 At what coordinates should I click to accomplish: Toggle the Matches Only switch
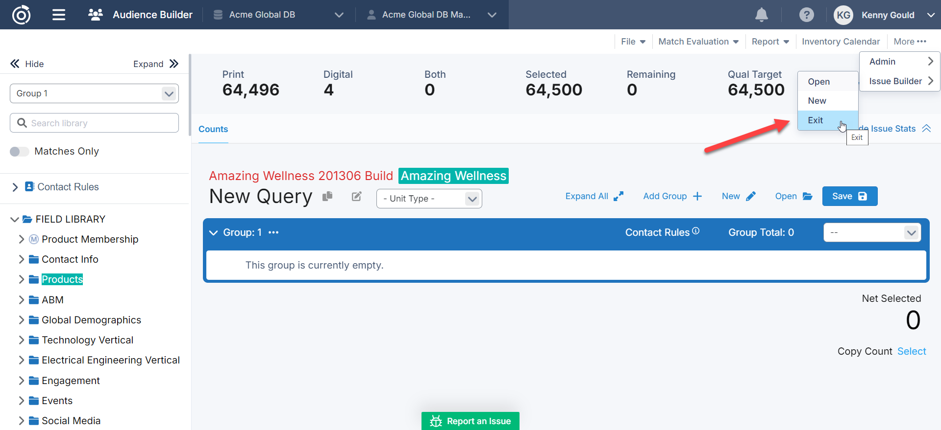click(x=20, y=152)
